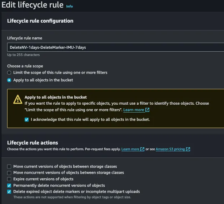Select Limit the scope using filters radio button
The width and height of the screenshot is (224, 204).
(x=9, y=73)
